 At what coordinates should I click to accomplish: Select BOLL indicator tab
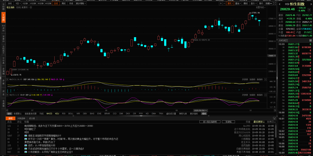(x=71, y=114)
